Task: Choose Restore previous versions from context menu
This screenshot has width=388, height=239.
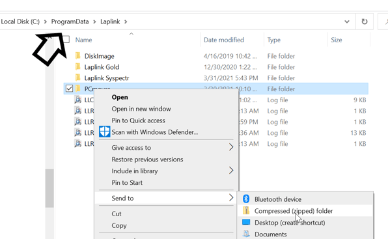Action: (x=147, y=160)
